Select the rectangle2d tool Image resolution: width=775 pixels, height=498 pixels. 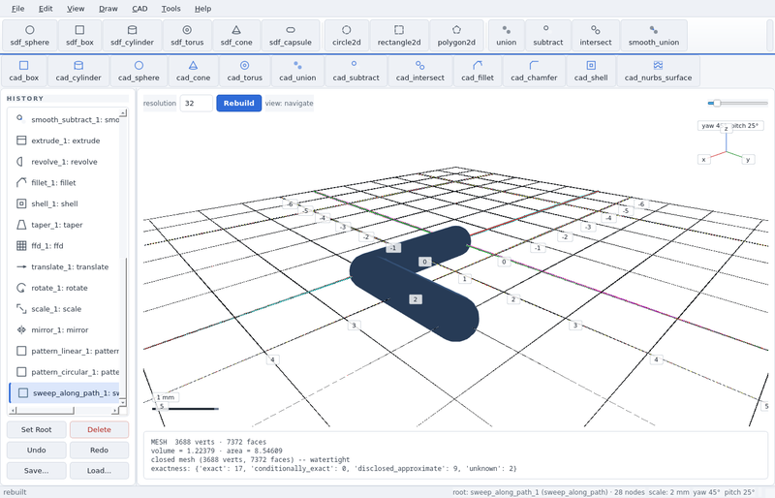pos(399,36)
